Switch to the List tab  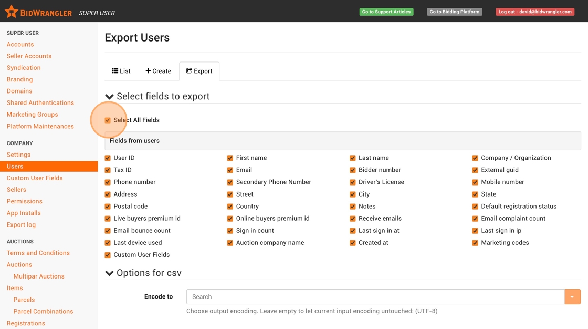121,71
